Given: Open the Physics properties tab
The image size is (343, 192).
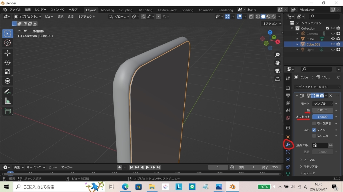Looking at the screenshot, I should (288, 160).
